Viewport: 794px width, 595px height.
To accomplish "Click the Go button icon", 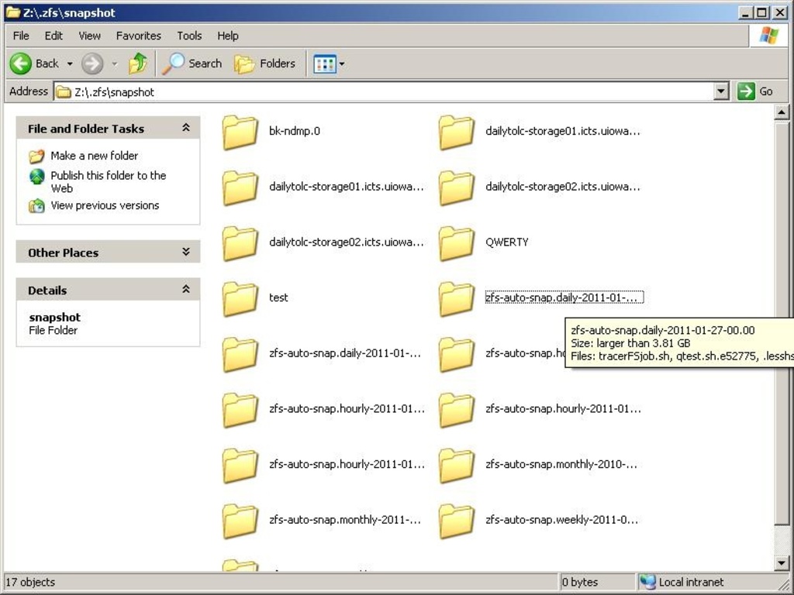I will pyautogui.click(x=746, y=91).
